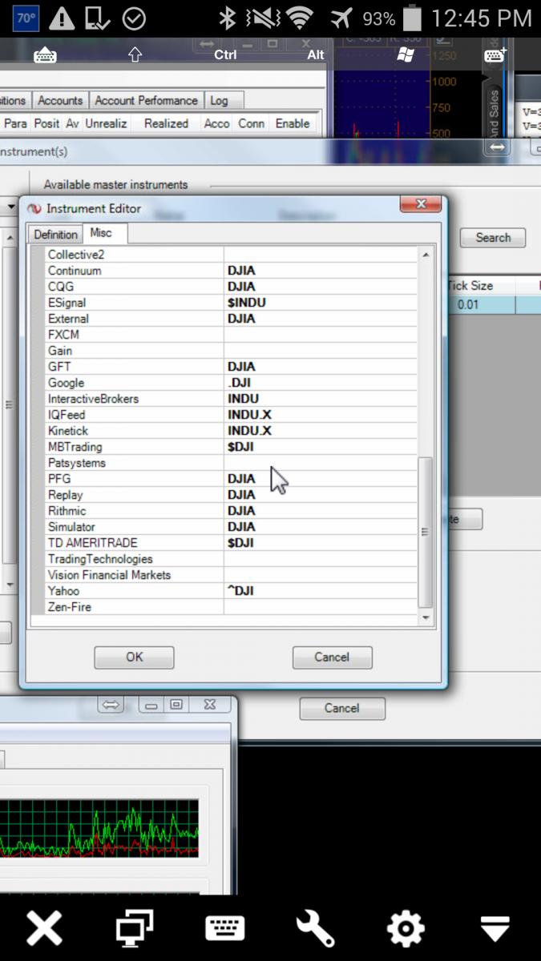Edit the ESignal symbol field $INDU
Image resolution: width=541 pixels, height=961 pixels.
point(321,303)
